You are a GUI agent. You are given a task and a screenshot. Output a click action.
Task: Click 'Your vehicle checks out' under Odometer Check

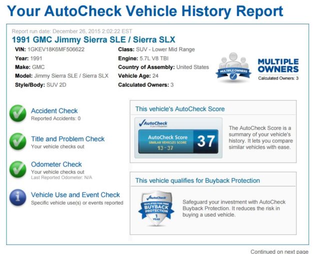[57, 172]
